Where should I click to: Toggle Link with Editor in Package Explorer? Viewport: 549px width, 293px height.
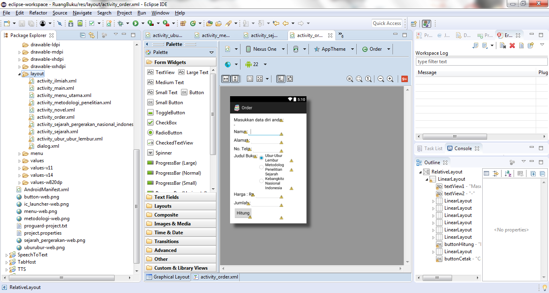pos(92,35)
